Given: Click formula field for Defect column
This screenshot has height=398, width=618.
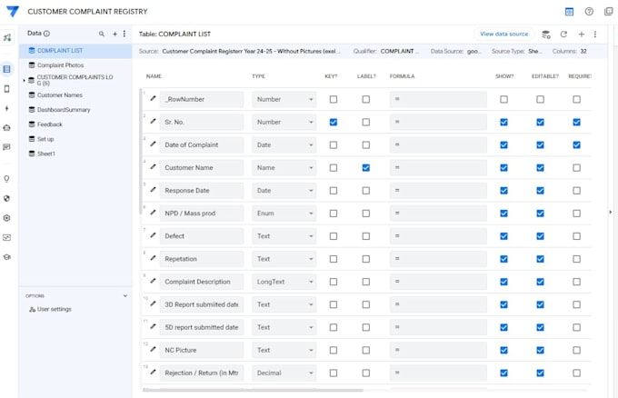Looking at the screenshot, I should [x=438, y=236].
